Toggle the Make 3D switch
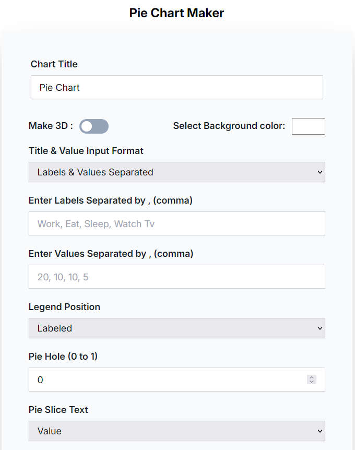 [x=94, y=126]
